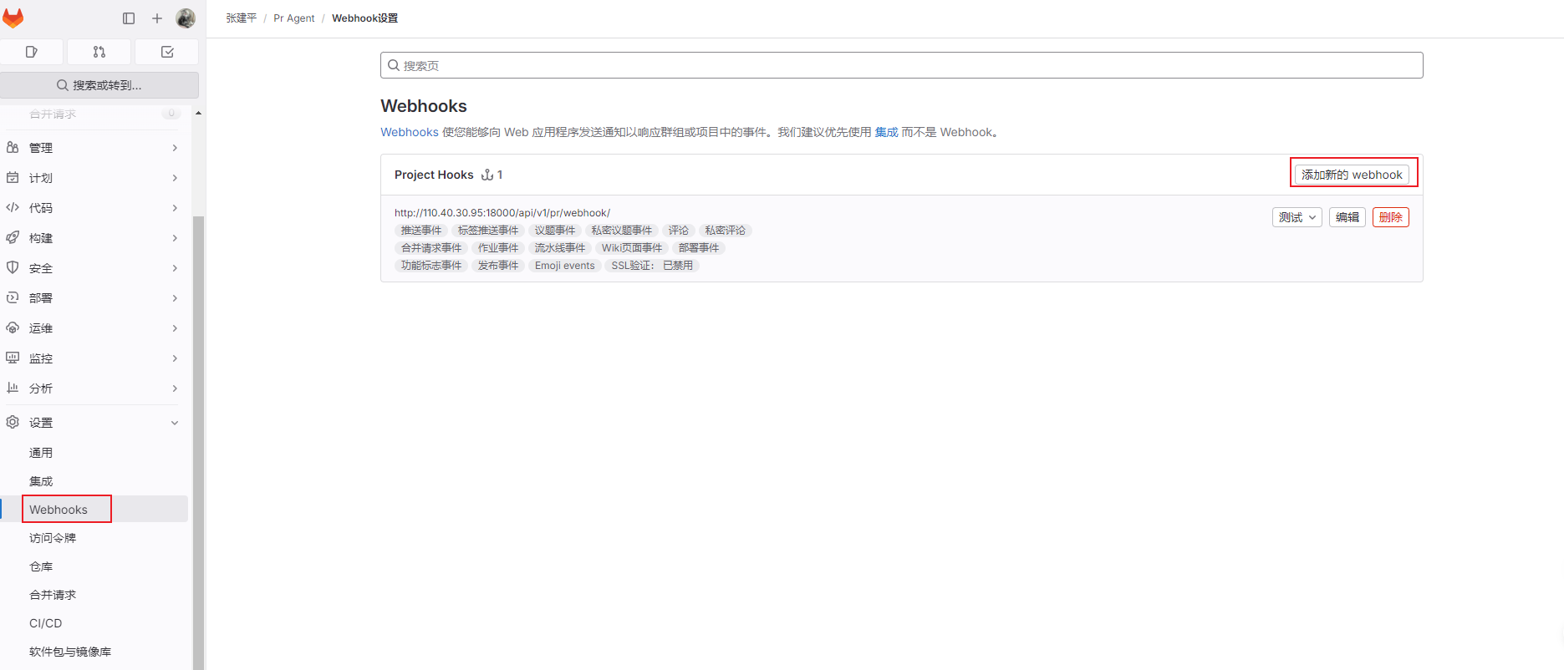Screen dimensions: 1564x670
Task: Open the user avatar menu
Action: coord(186,18)
